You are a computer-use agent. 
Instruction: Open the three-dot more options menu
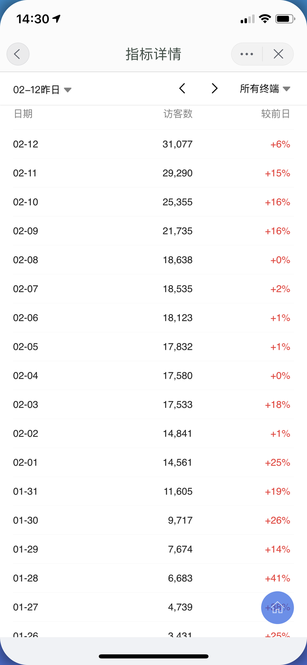click(x=247, y=54)
